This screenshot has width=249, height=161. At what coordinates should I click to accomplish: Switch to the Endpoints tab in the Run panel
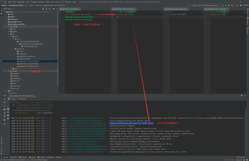[x=23, y=99]
